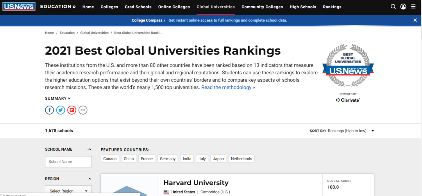Screen dimensions: 422x196
Task: Close the College Compass banner
Action: pos(415,20)
